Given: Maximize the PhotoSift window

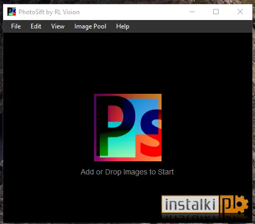Looking at the screenshot, I should tap(216, 12).
